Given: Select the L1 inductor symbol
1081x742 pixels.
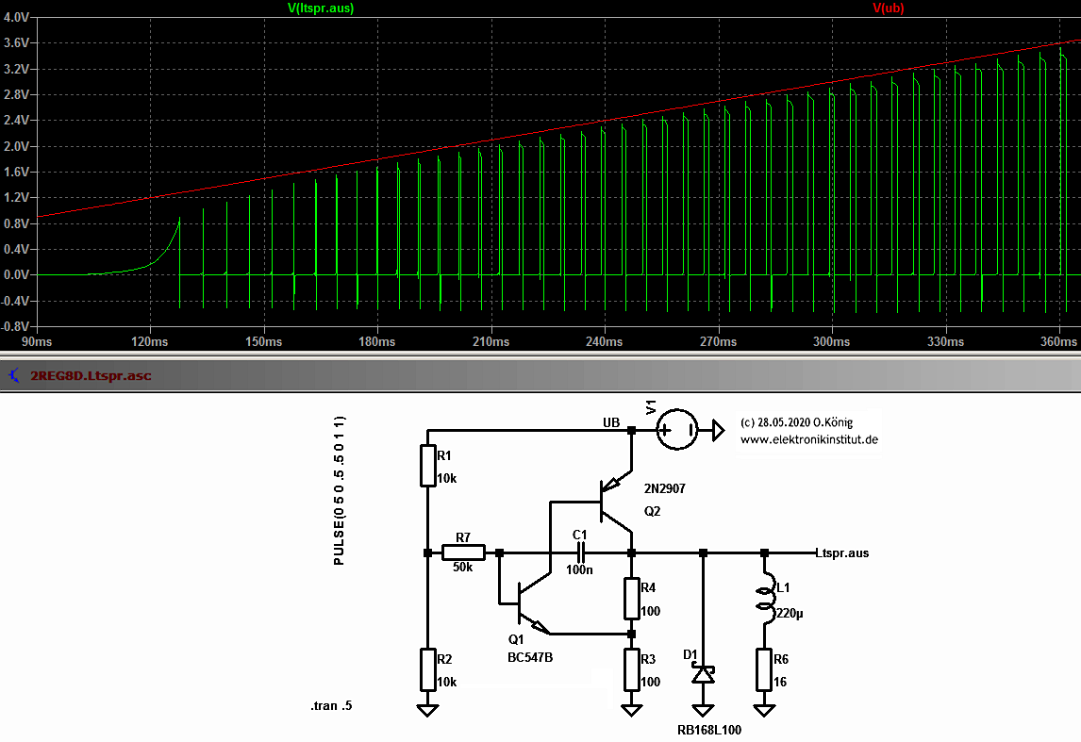Looking at the screenshot, I should click(x=766, y=602).
